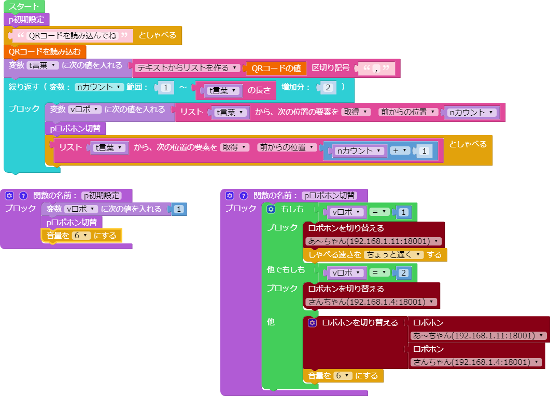Open あ〜ちゃん dropdown in 他 robot list
Screen dimensions: 550x396
click(479, 336)
